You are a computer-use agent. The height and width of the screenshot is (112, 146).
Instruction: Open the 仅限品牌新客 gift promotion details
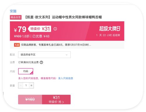56,45
